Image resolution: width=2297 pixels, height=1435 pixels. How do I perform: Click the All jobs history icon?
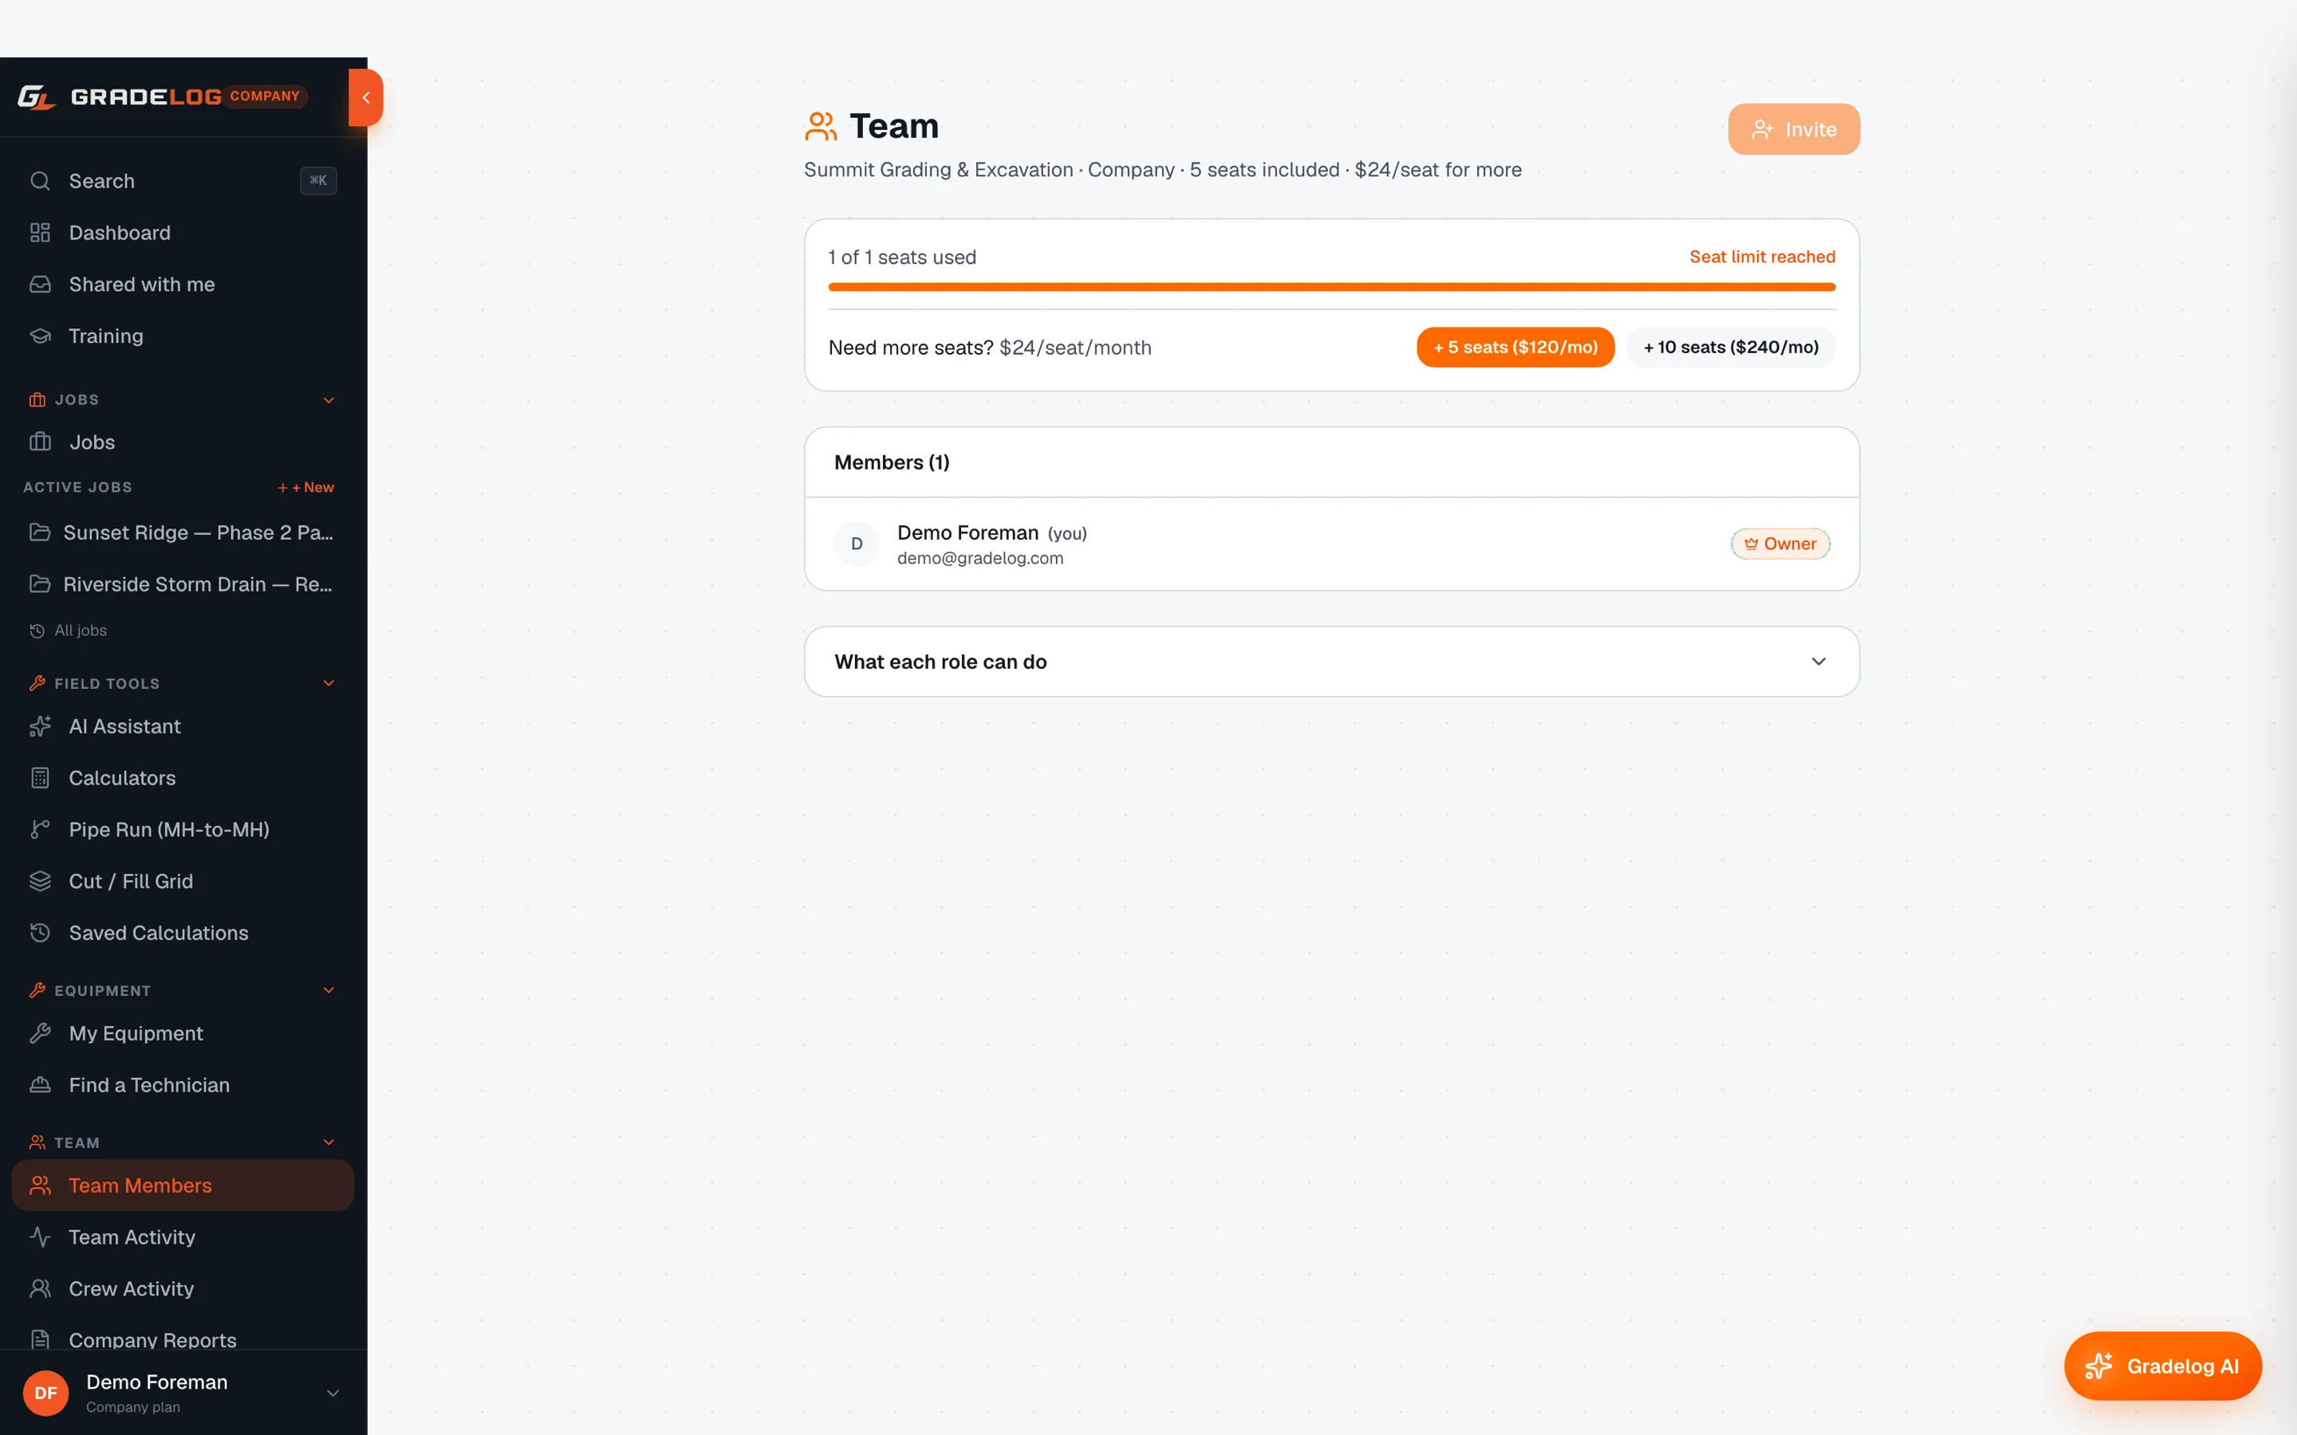(37, 631)
